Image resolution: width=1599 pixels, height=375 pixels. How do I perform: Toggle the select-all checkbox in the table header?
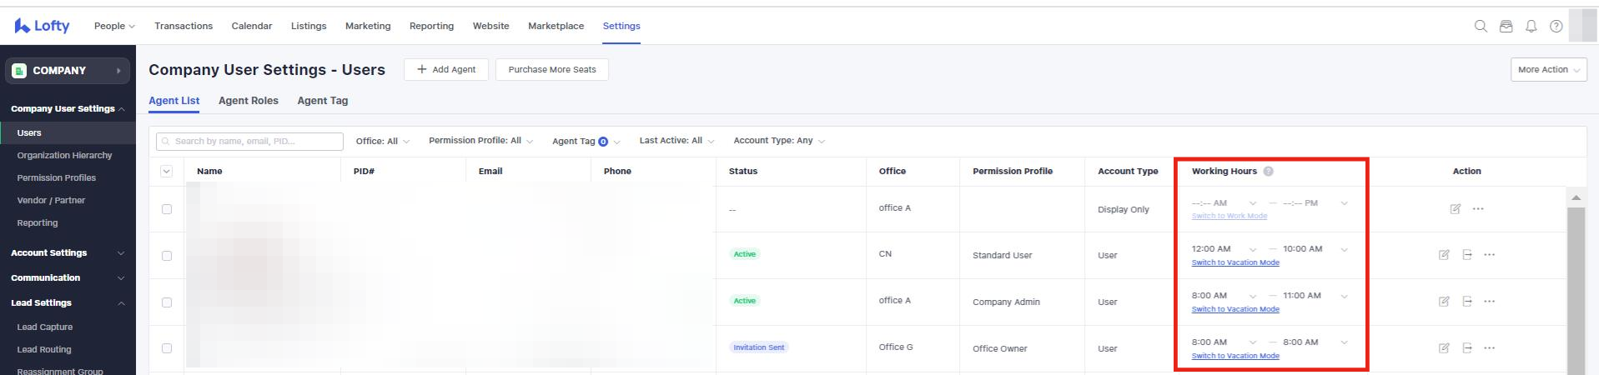tap(166, 172)
